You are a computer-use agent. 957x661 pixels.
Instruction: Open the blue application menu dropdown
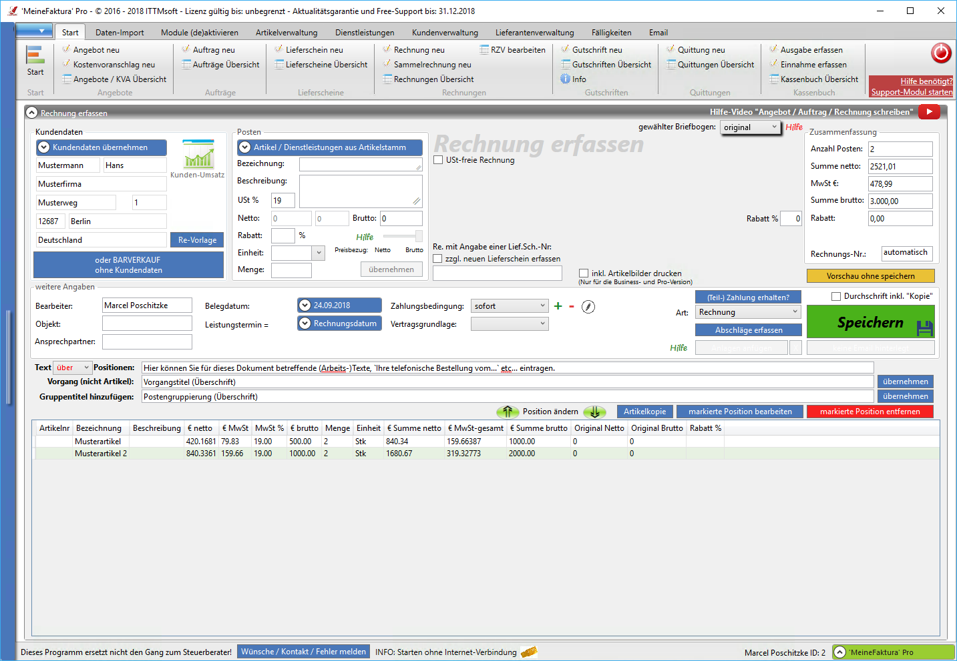pyautogui.click(x=33, y=31)
